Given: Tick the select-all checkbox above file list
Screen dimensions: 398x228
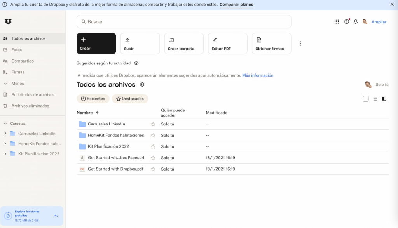Looking at the screenshot, I should pyautogui.click(x=365, y=99).
